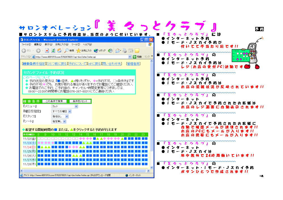Open the ファイル(F) menu
Image resolution: width=283 pixels, height=200 pixels.
tap(26, 44)
